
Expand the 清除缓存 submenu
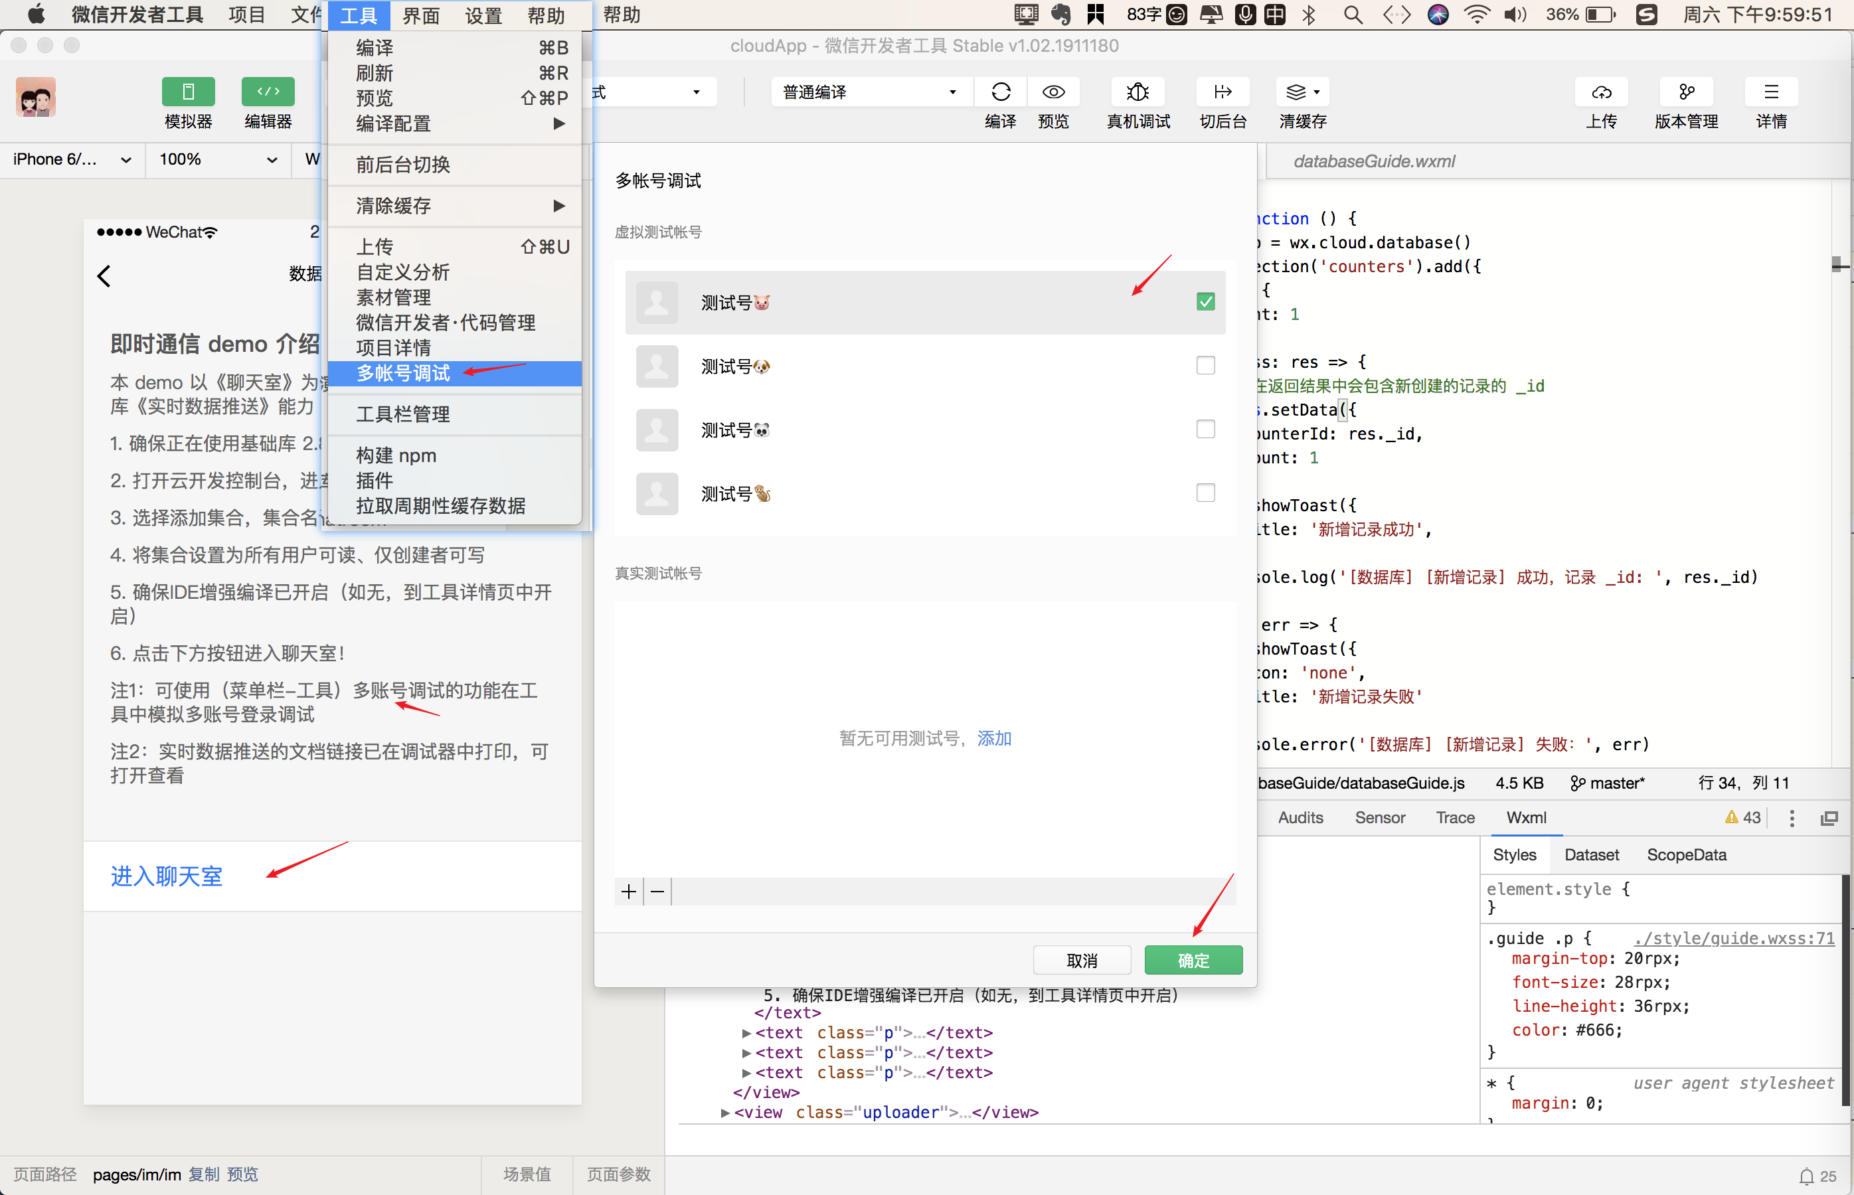tap(455, 206)
